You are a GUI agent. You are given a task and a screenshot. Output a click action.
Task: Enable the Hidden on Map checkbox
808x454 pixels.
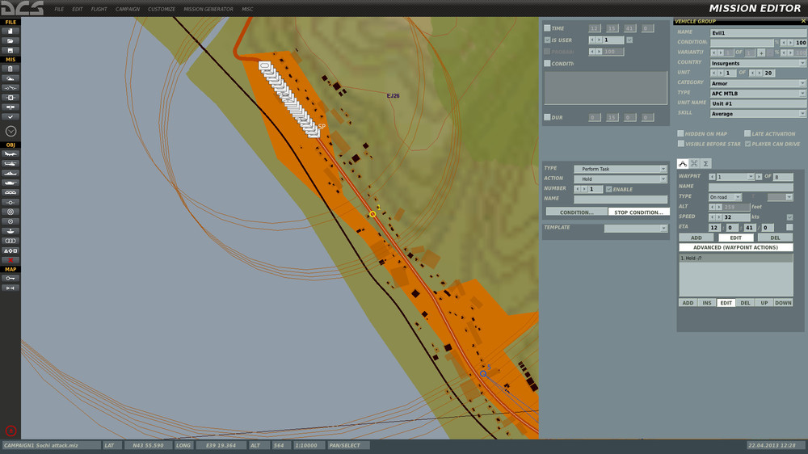click(680, 134)
